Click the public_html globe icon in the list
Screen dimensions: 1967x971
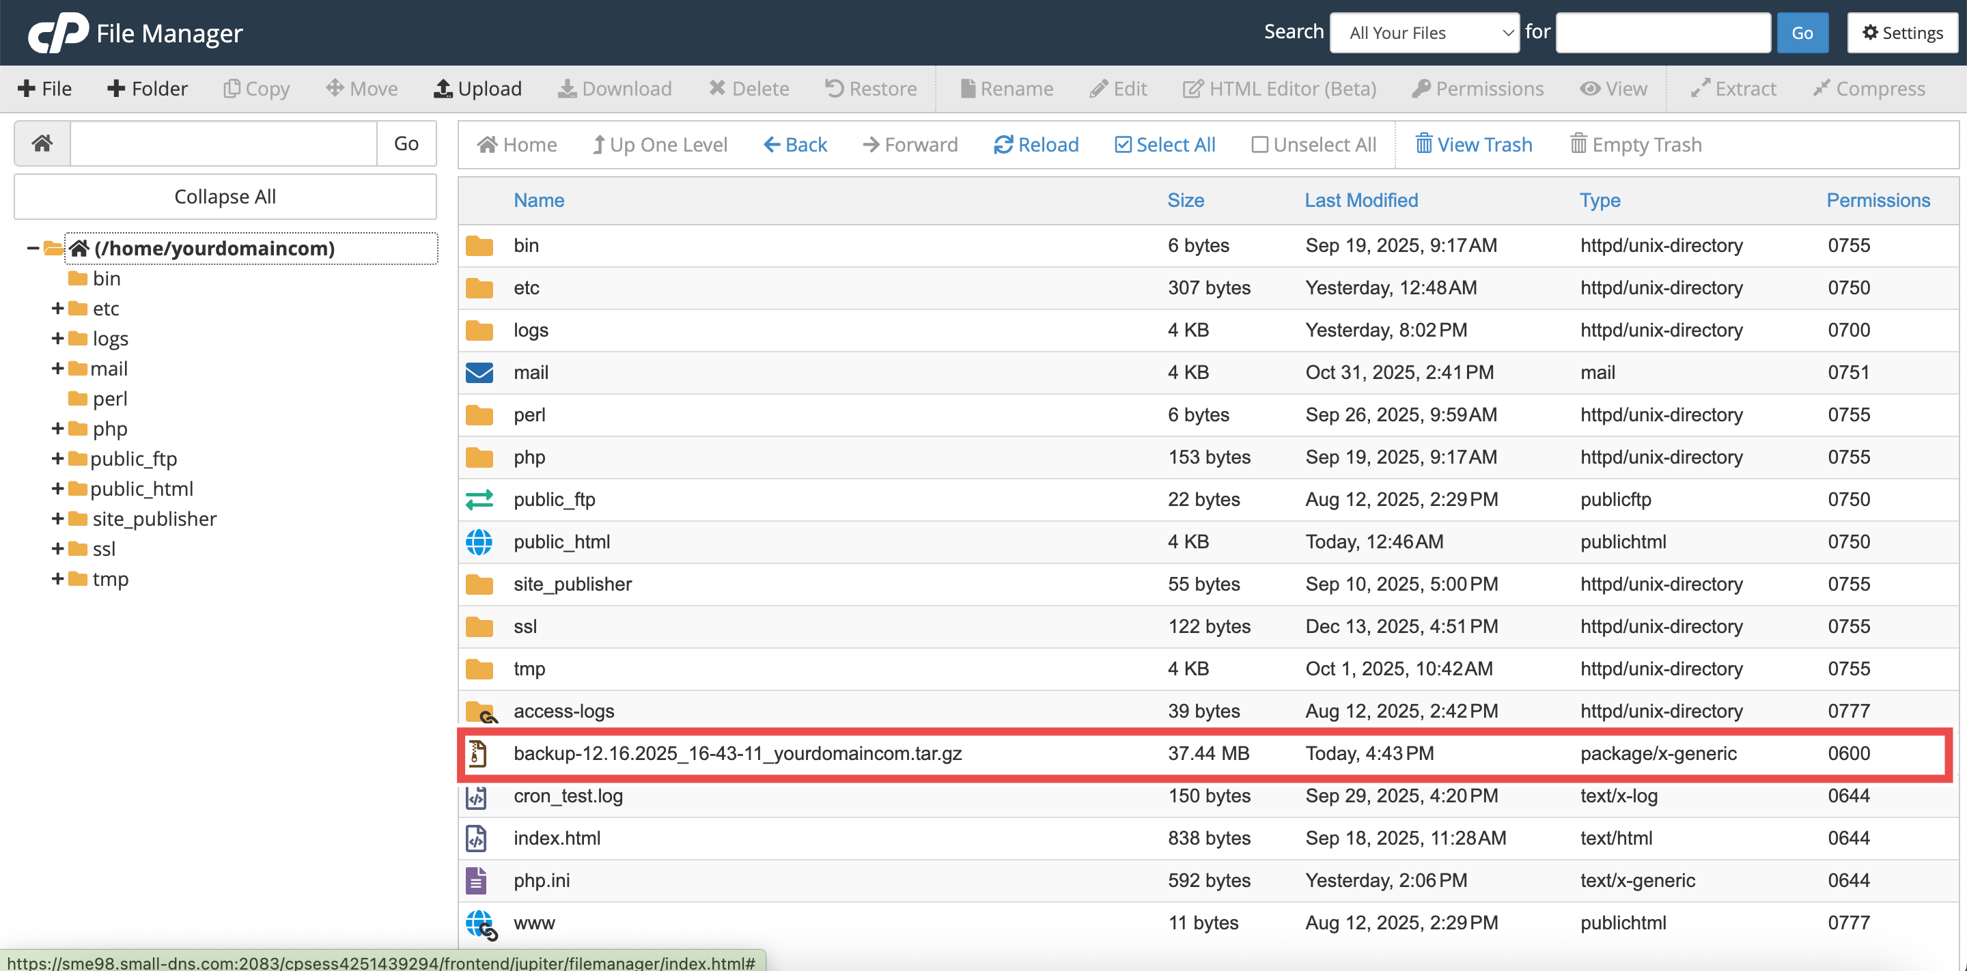479,542
